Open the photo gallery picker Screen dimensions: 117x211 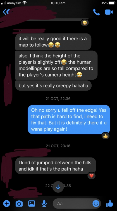tap(32, 203)
